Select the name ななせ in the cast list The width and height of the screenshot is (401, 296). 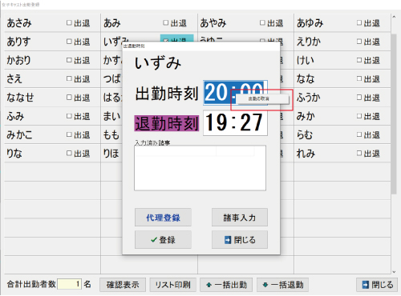point(20,98)
